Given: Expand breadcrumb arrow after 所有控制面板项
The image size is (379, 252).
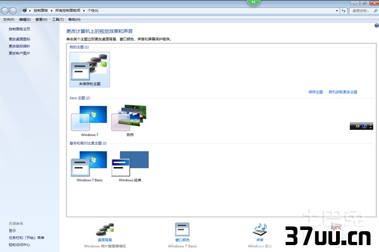Looking at the screenshot, I should point(84,11).
